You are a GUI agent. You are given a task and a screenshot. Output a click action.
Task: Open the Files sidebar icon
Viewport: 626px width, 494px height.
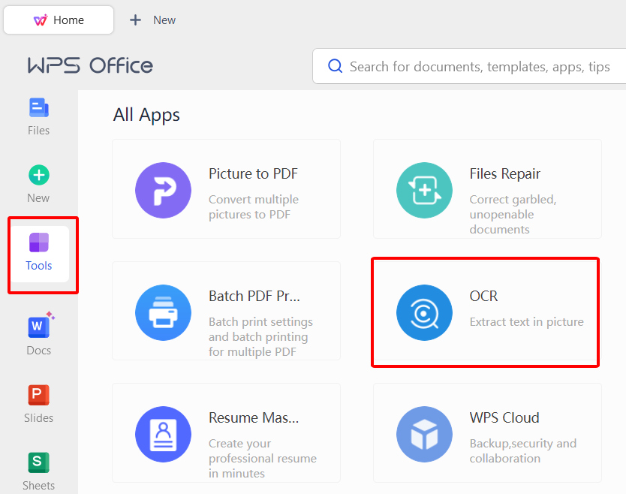click(x=39, y=108)
